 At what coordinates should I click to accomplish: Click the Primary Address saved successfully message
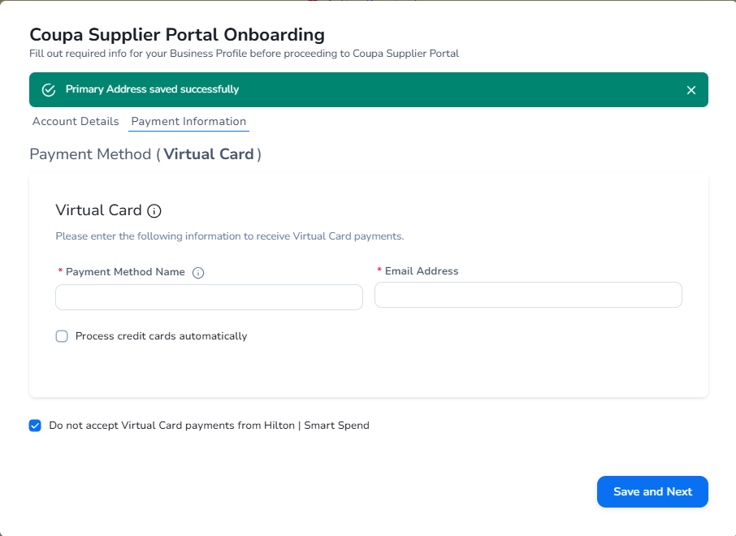[x=152, y=89]
